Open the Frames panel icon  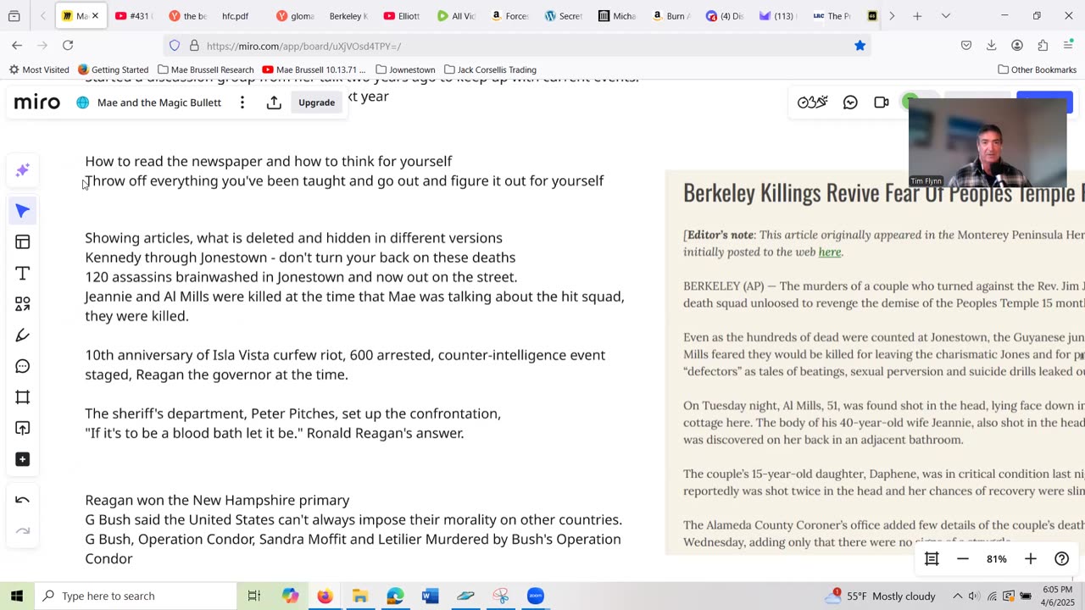[932, 559]
